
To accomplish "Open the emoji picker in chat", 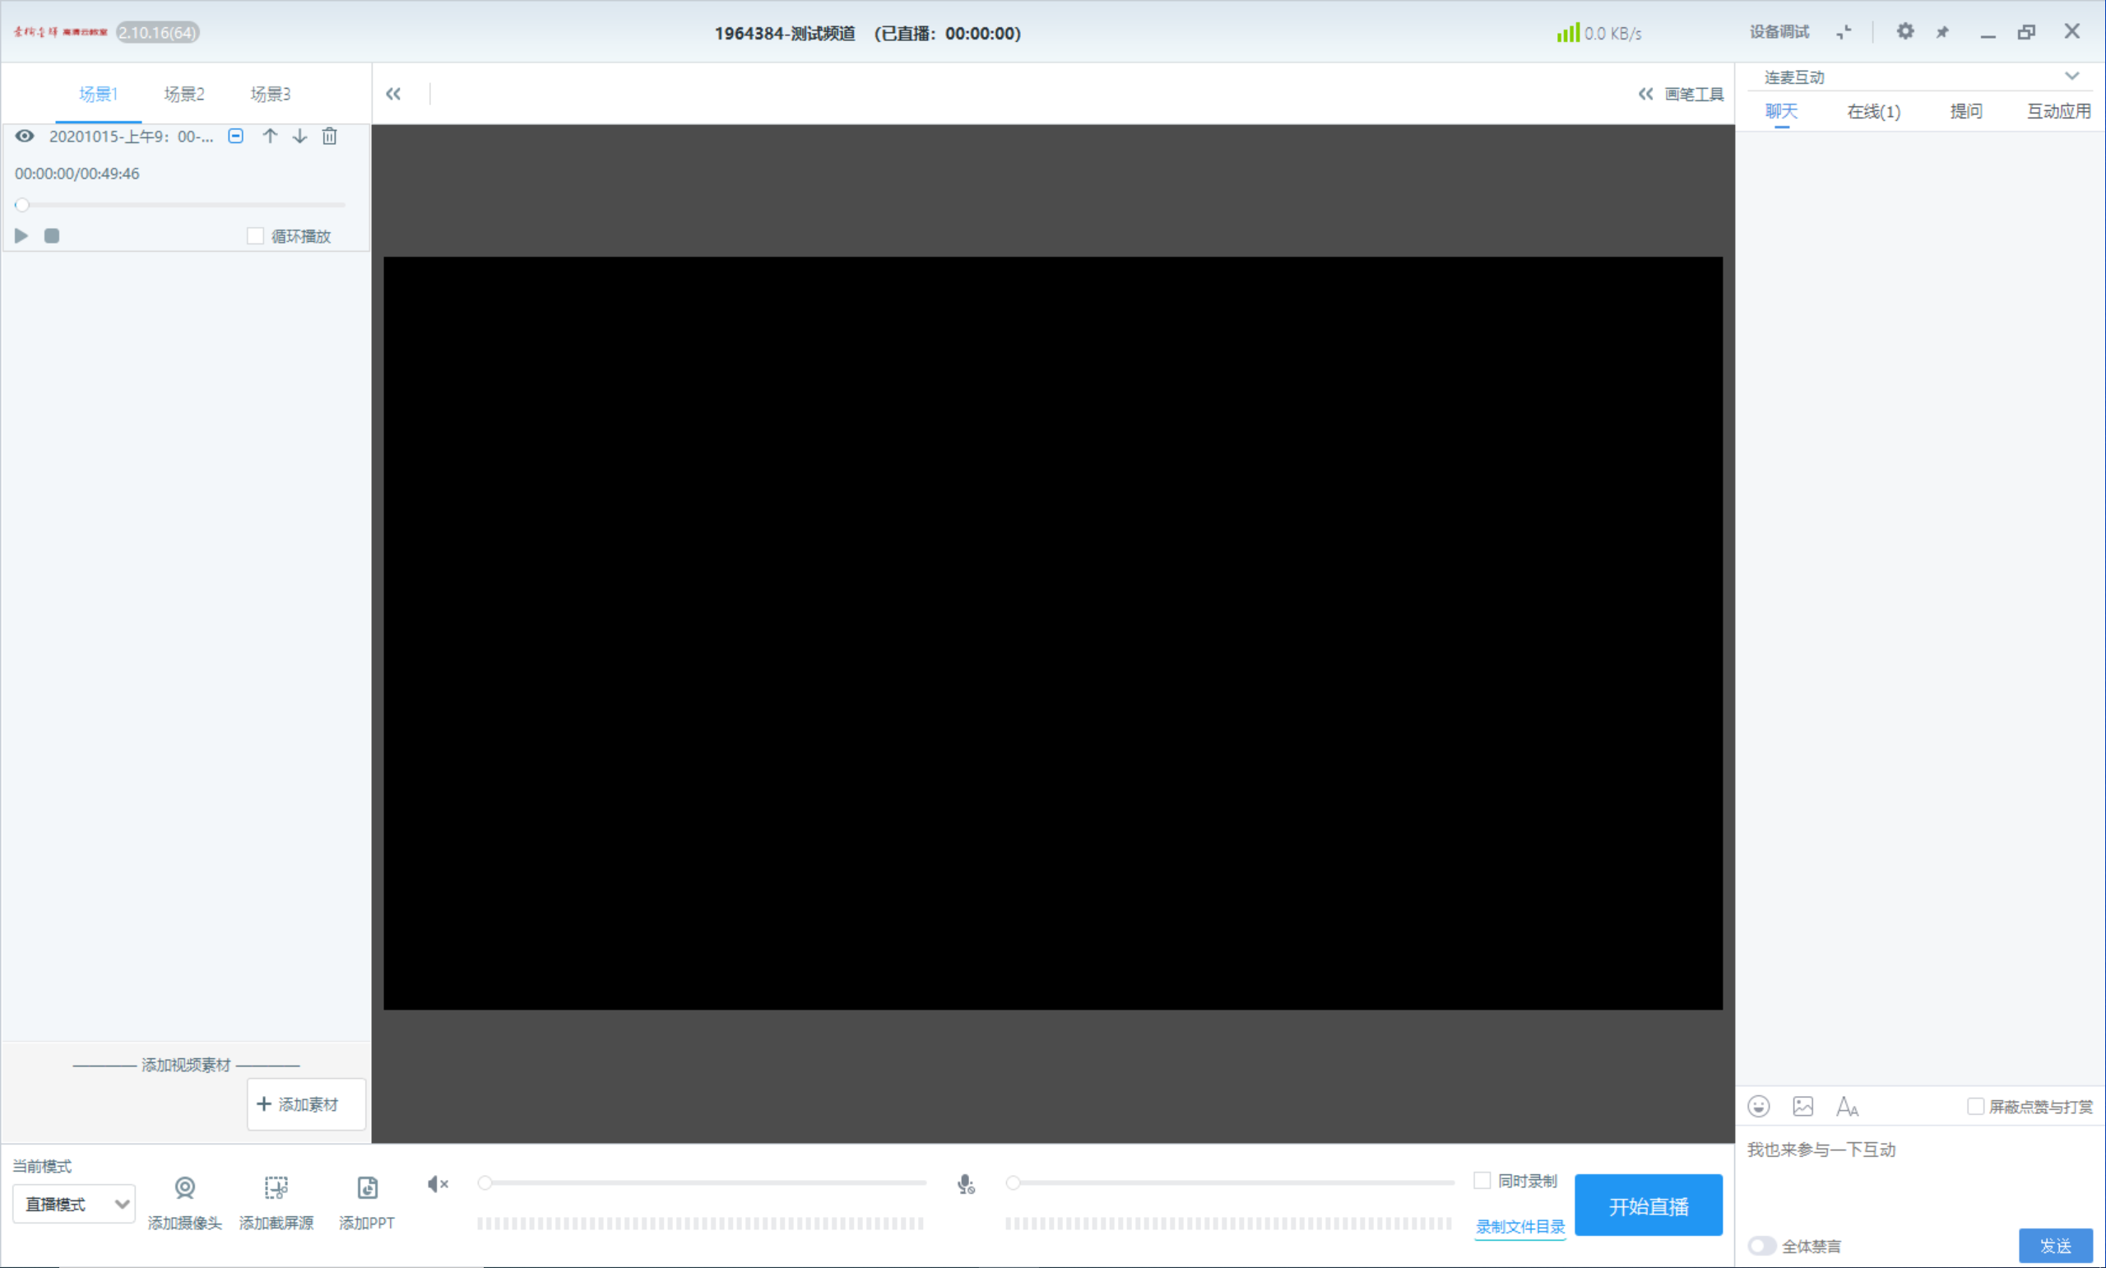I will coord(1758,1107).
